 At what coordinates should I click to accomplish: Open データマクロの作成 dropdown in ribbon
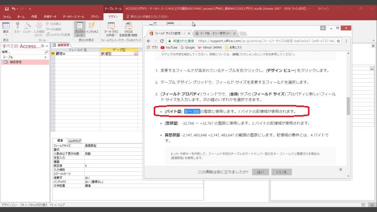(111, 29)
